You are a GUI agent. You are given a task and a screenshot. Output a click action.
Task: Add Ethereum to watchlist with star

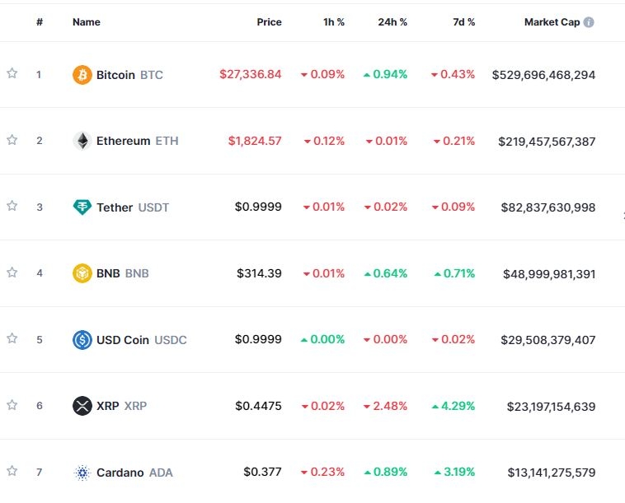pyautogui.click(x=12, y=140)
